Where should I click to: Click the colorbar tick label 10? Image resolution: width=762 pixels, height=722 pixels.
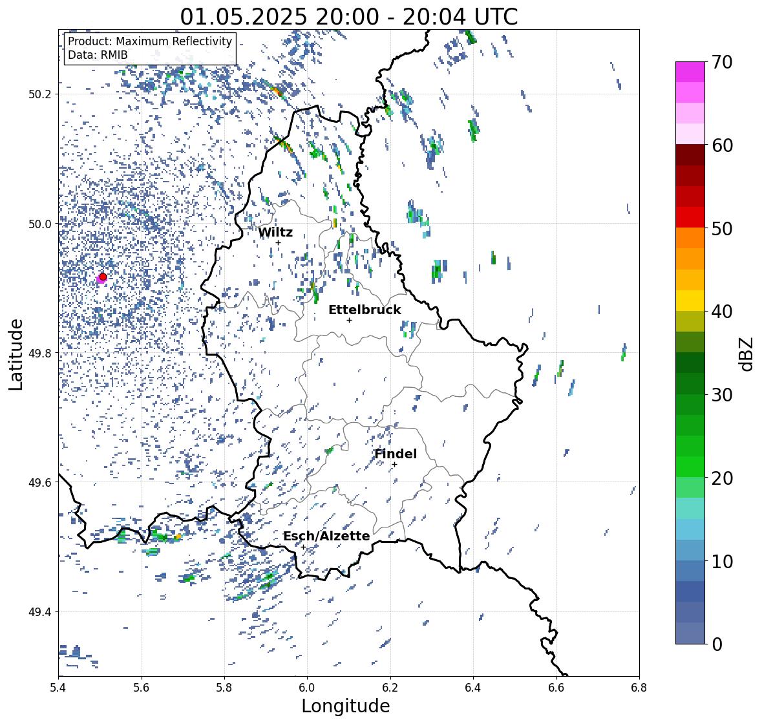722,561
